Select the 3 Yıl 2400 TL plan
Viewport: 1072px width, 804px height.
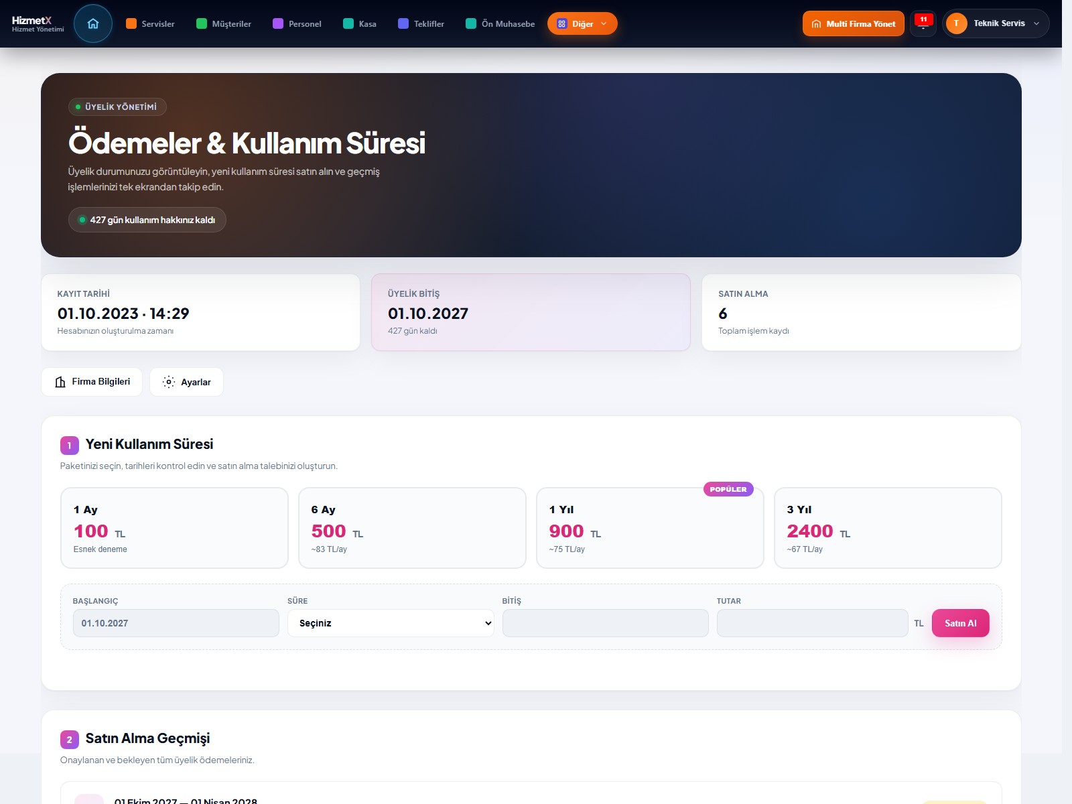pos(888,528)
